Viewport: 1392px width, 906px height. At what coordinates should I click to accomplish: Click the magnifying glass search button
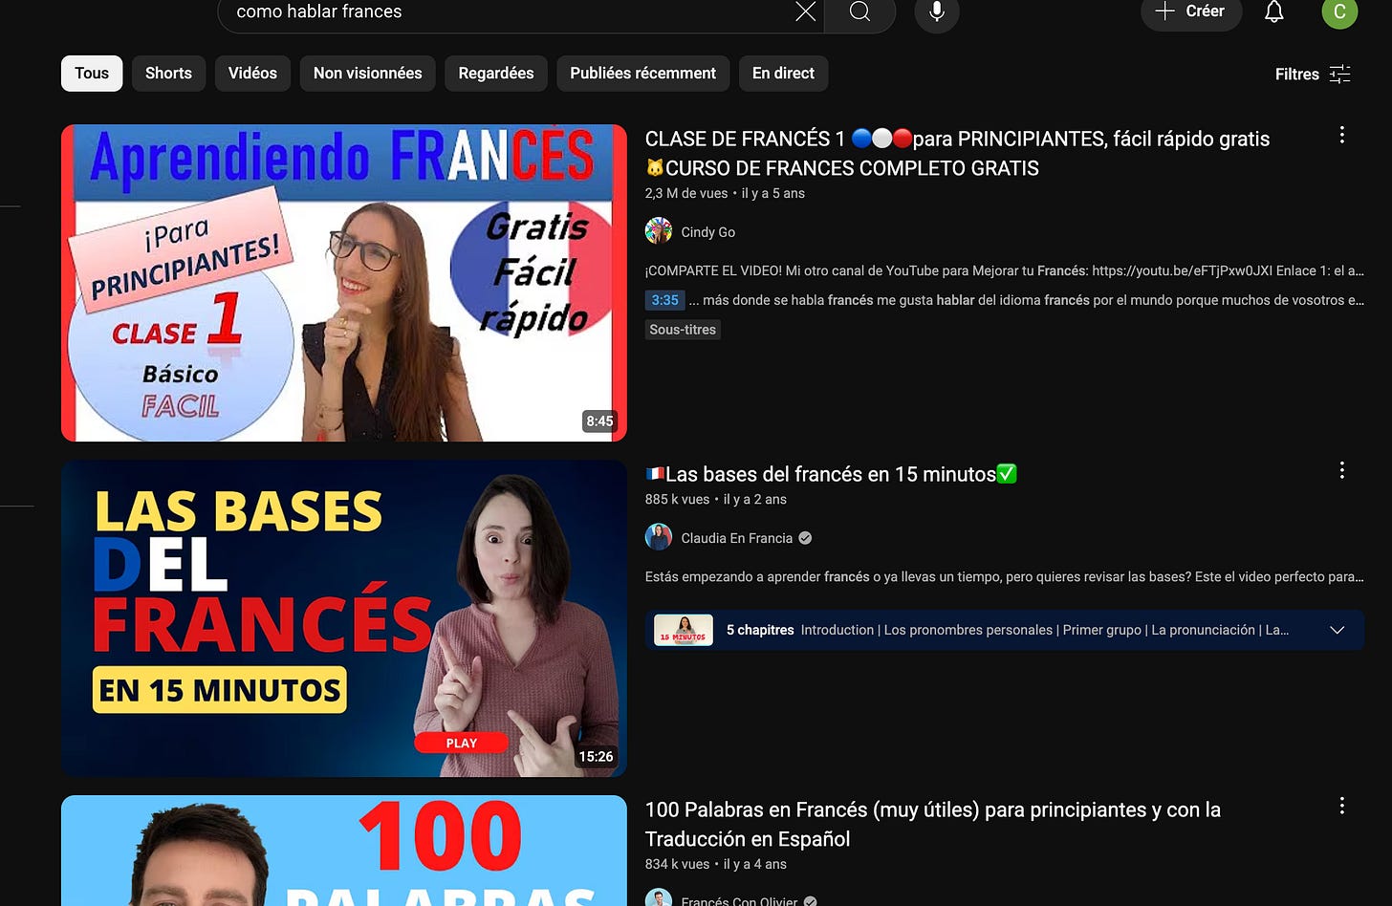(x=859, y=11)
